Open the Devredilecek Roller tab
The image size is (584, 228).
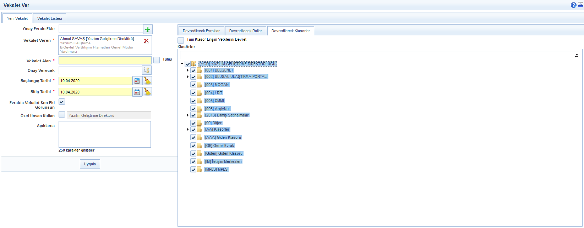(245, 31)
